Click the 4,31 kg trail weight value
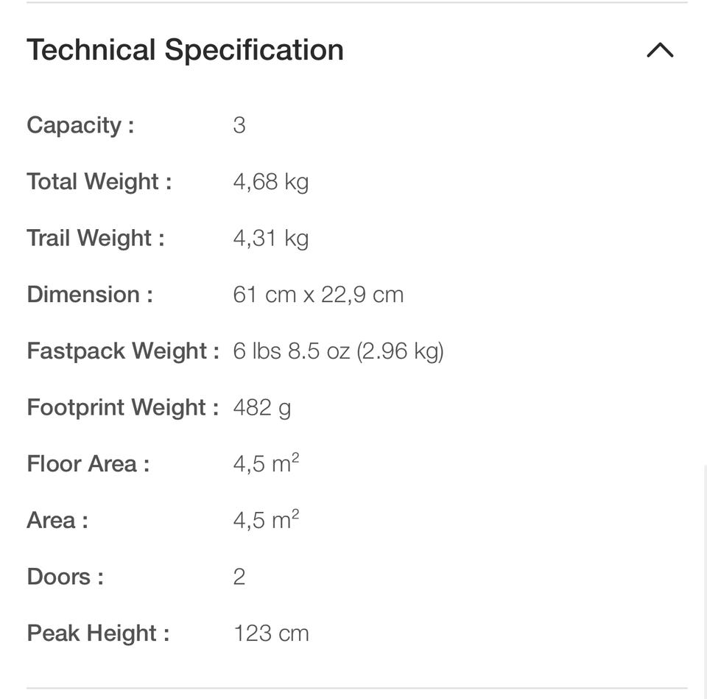Screen dimensions: 707x699 pyautogui.click(x=270, y=238)
